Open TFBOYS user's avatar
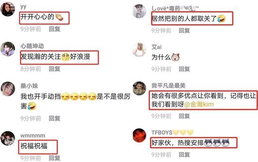 coord(139,135)
